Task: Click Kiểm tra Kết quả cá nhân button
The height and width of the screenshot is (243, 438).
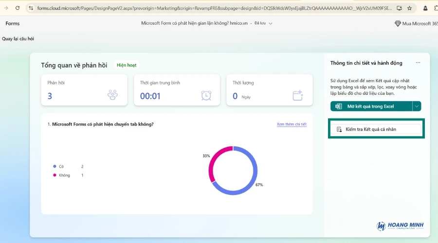Action: [376, 129]
